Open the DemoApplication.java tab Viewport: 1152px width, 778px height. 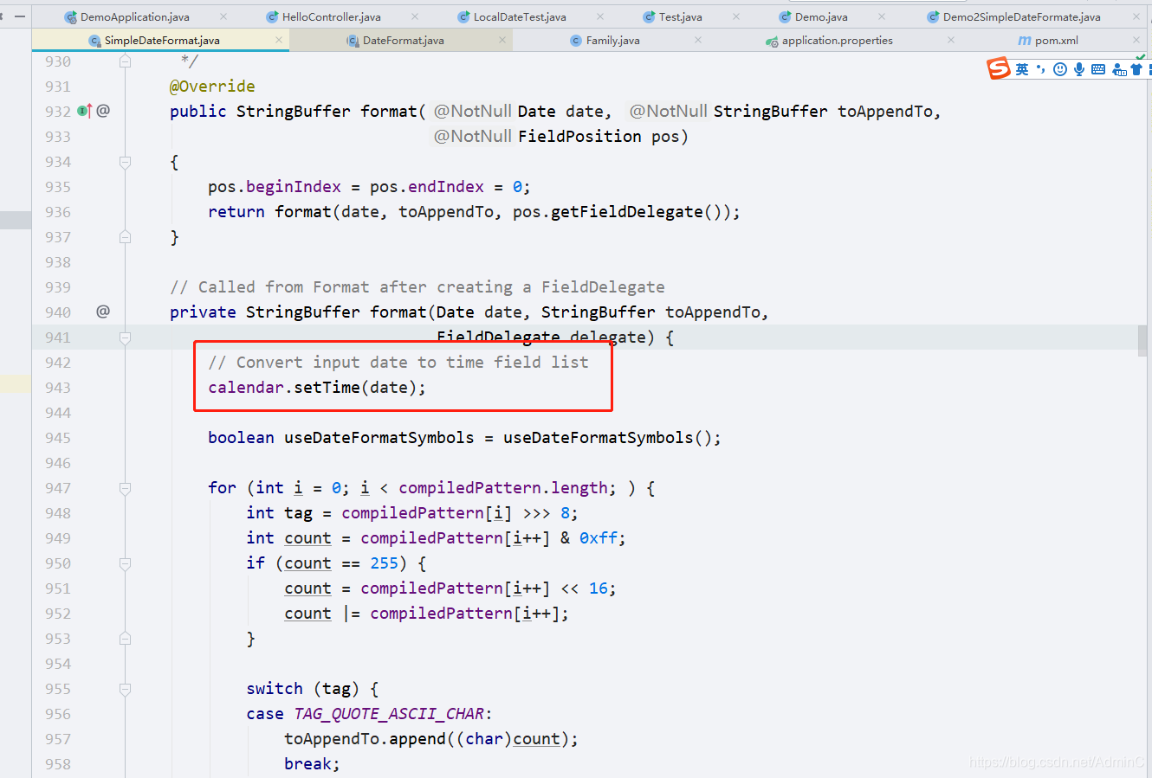coord(134,16)
